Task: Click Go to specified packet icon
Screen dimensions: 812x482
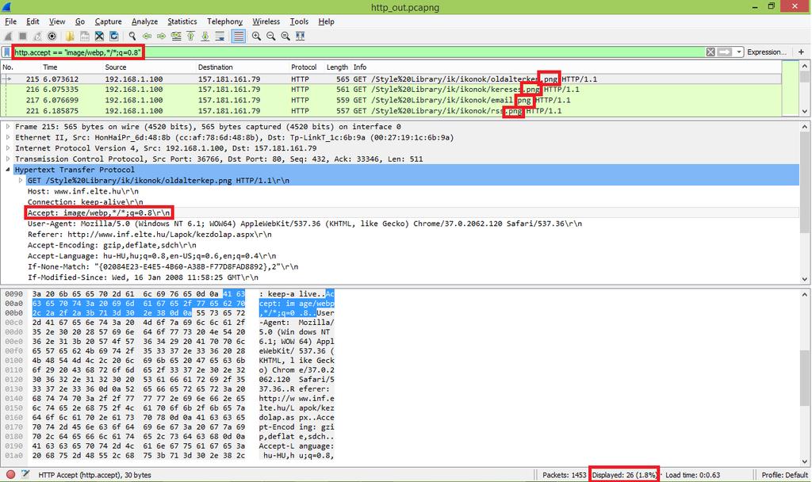Action: [x=176, y=36]
